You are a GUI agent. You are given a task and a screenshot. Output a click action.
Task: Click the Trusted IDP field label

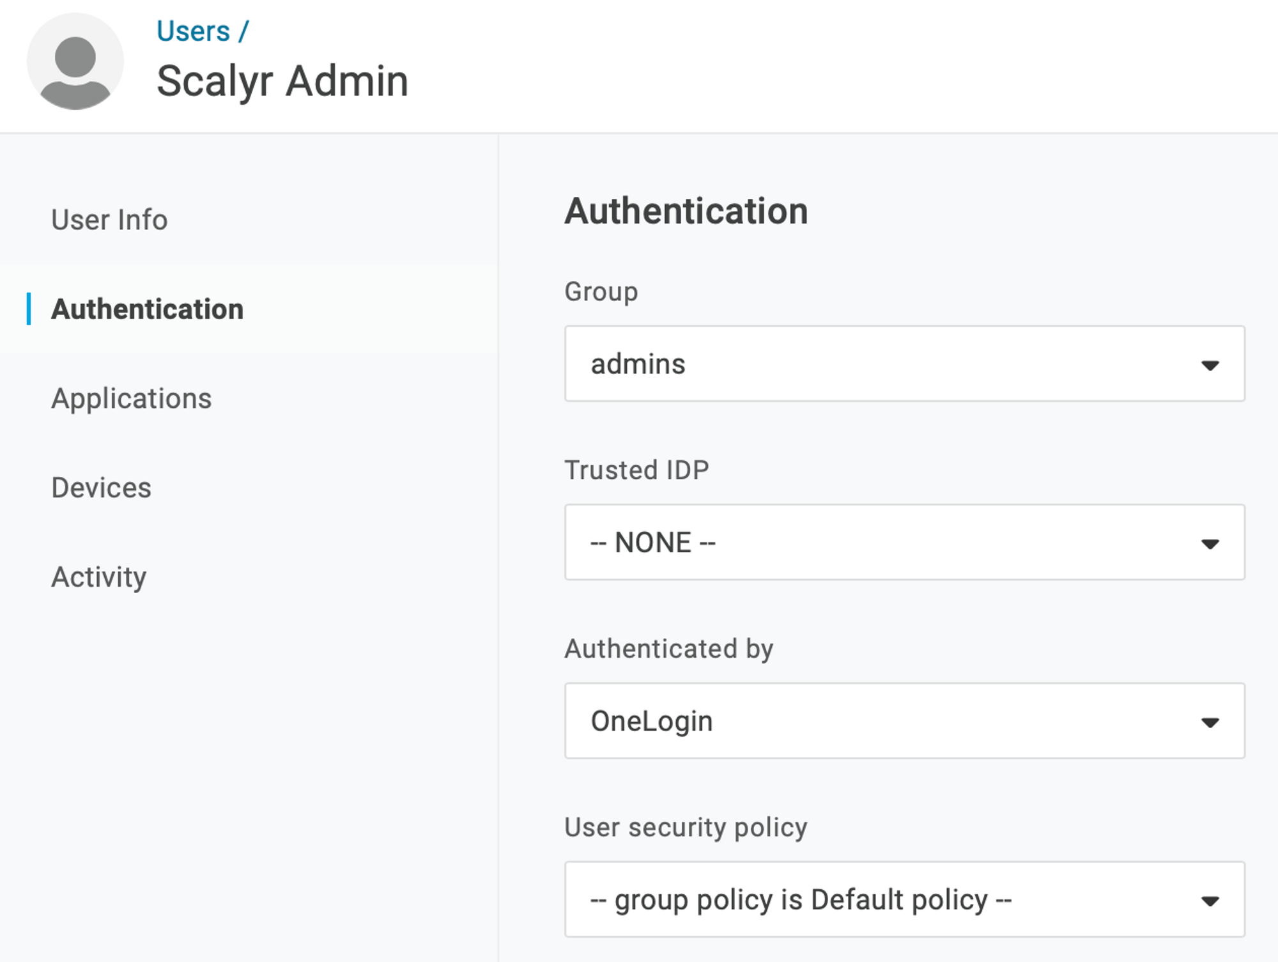tap(637, 470)
